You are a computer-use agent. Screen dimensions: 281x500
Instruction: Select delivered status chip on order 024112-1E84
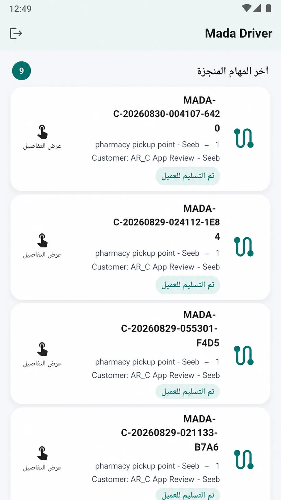tap(188, 285)
